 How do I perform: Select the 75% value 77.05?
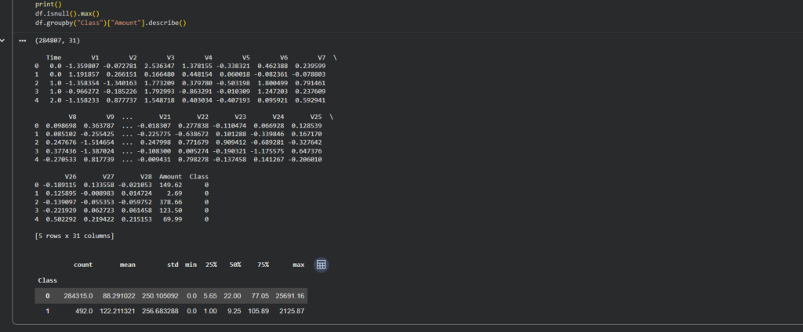[x=260, y=296]
